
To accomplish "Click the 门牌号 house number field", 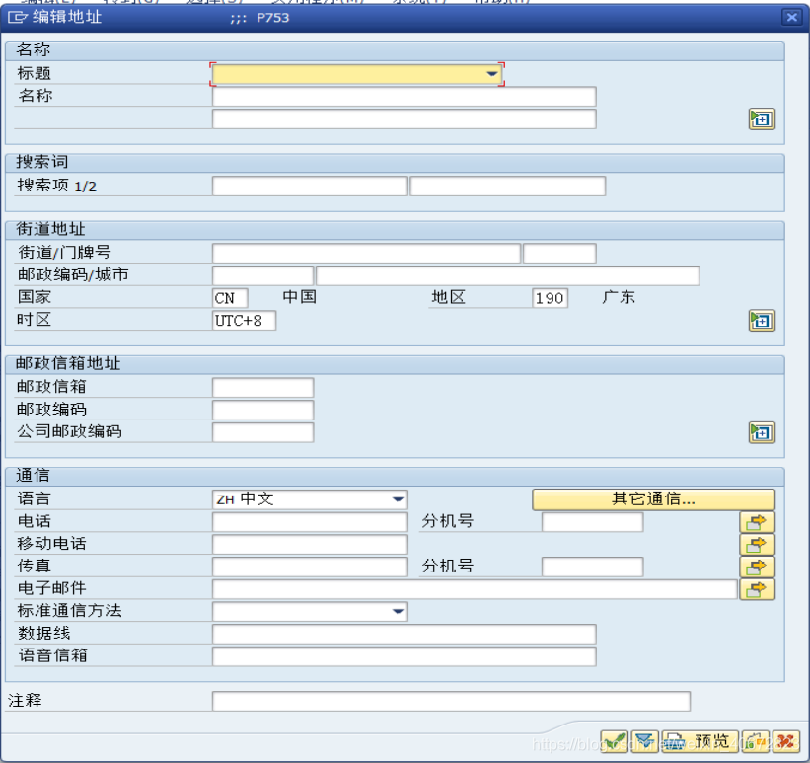I will pyautogui.click(x=559, y=254).
